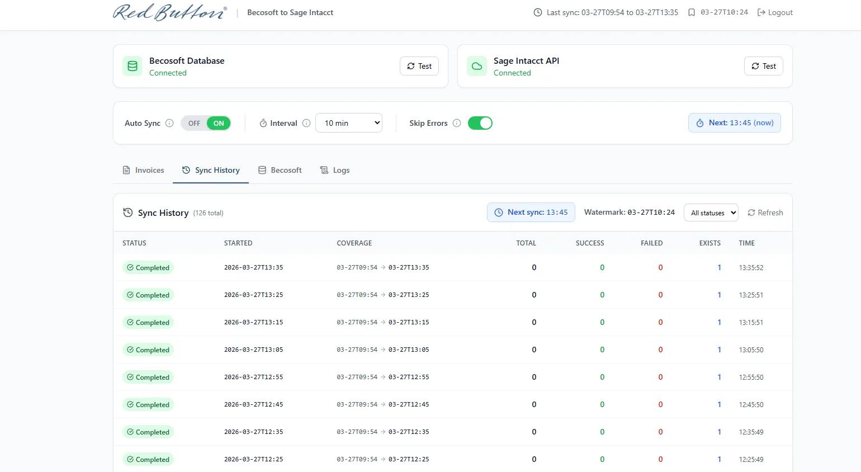Disable the Skip Errors switch
Viewport: 861px width, 472px height.
point(480,123)
